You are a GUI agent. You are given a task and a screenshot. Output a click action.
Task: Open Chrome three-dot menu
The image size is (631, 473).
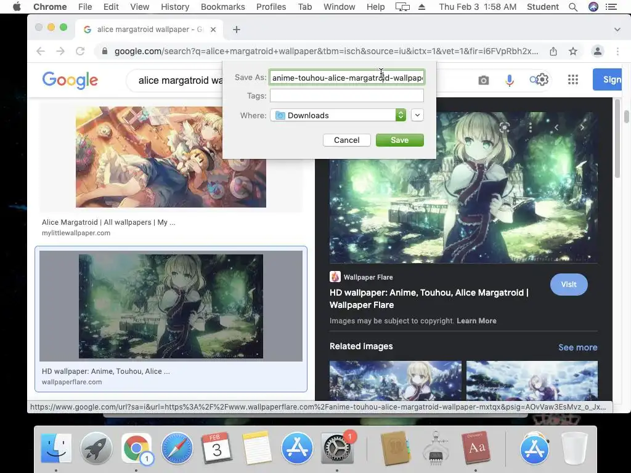pos(617,51)
